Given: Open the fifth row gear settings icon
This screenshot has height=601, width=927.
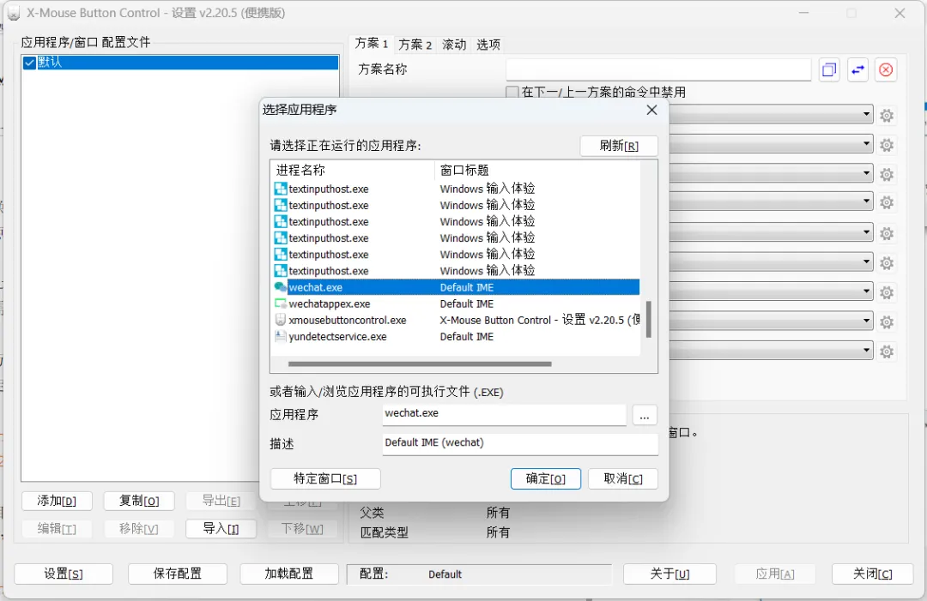Looking at the screenshot, I should 886,233.
